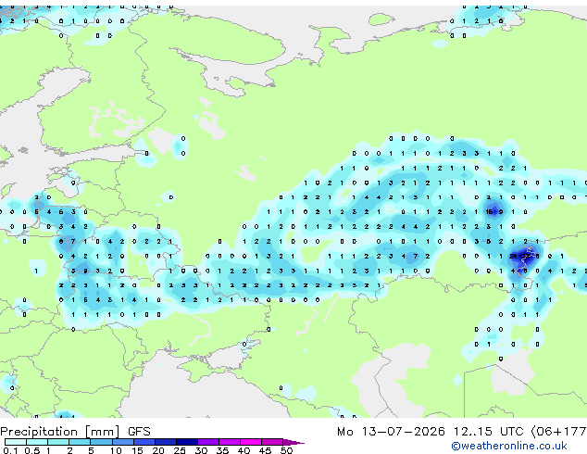The width and height of the screenshot is (587, 454).
Task: Click the above-50 mm legend arrow tip
Action: [x=293, y=442]
